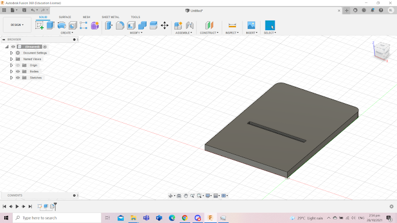The height and width of the screenshot is (223, 397).
Task: Expand the Origin node
Action: [x=11, y=65]
